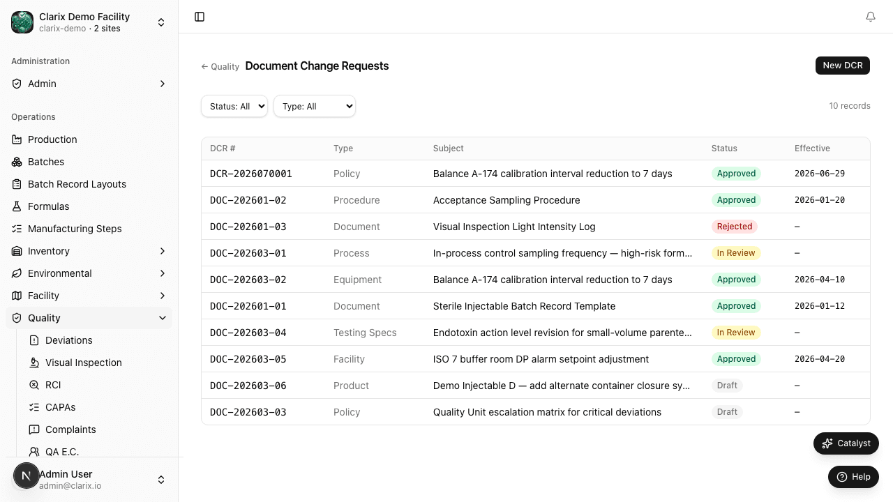Click the Admin User avatar

click(x=26, y=476)
